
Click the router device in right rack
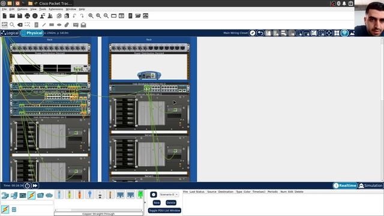149,75
